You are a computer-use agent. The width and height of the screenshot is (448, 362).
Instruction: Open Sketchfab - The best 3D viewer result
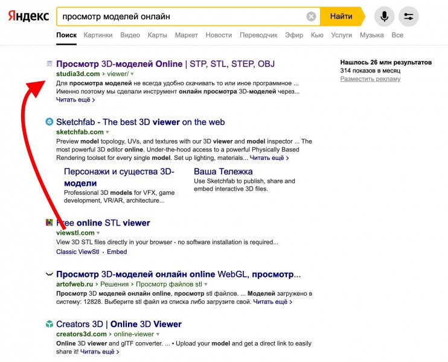coord(140,122)
